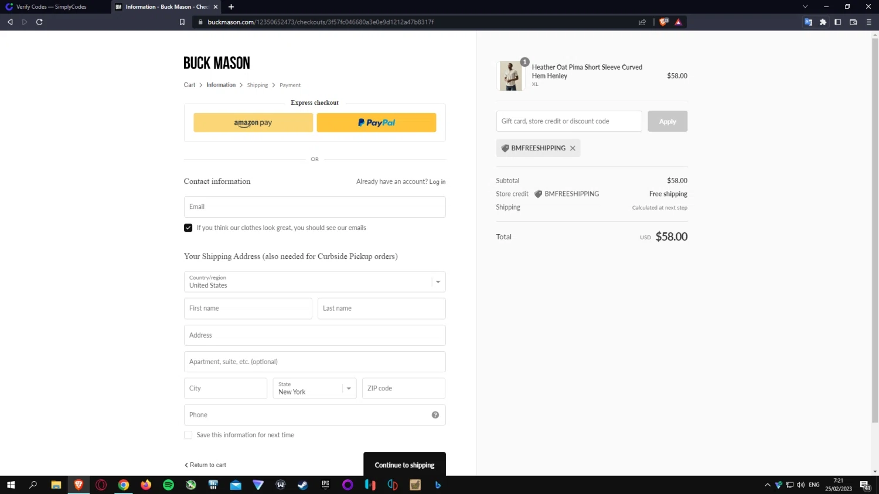Click the Last name field
The height and width of the screenshot is (494, 879).
click(381, 308)
